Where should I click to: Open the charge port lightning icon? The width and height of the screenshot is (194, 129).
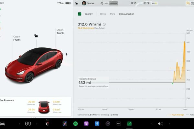[67, 54]
